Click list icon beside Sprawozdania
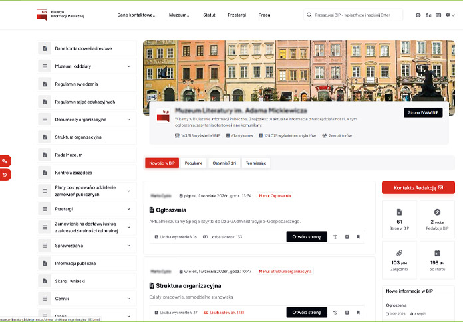Viewport: 463px width, 322px height. point(45,246)
